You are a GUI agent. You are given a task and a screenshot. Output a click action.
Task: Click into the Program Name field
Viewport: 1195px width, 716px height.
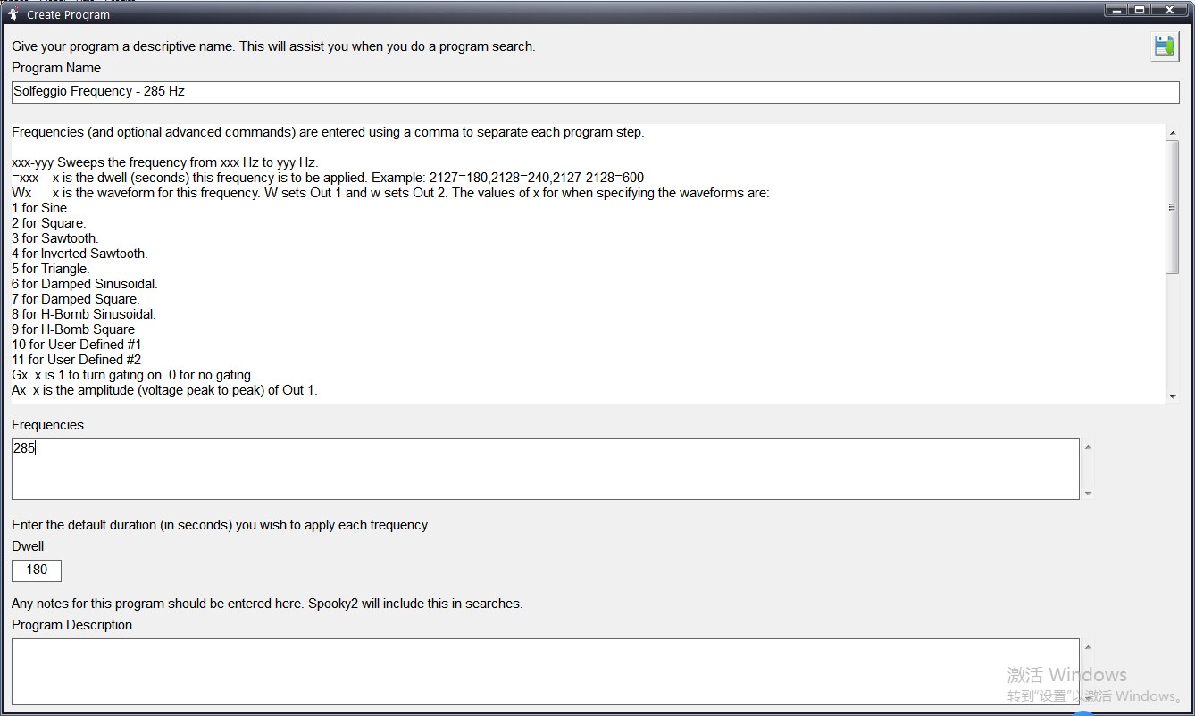coord(595,92)
